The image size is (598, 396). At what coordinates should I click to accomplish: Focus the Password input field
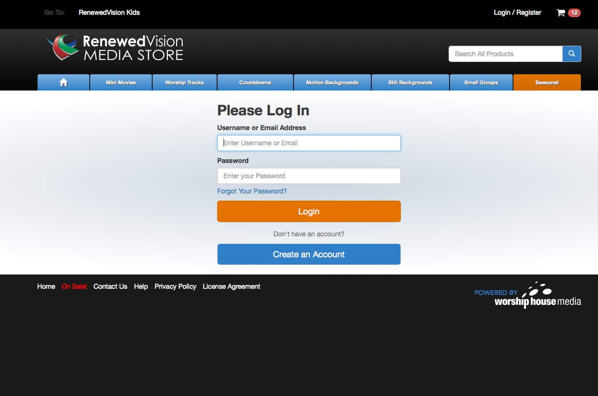[309, 176]
